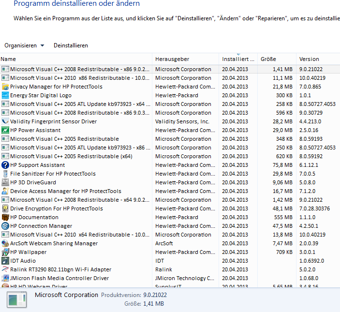Click the 75,8 MB size cell
Viewport: 340px width, 312px height.
pos(282,165)
